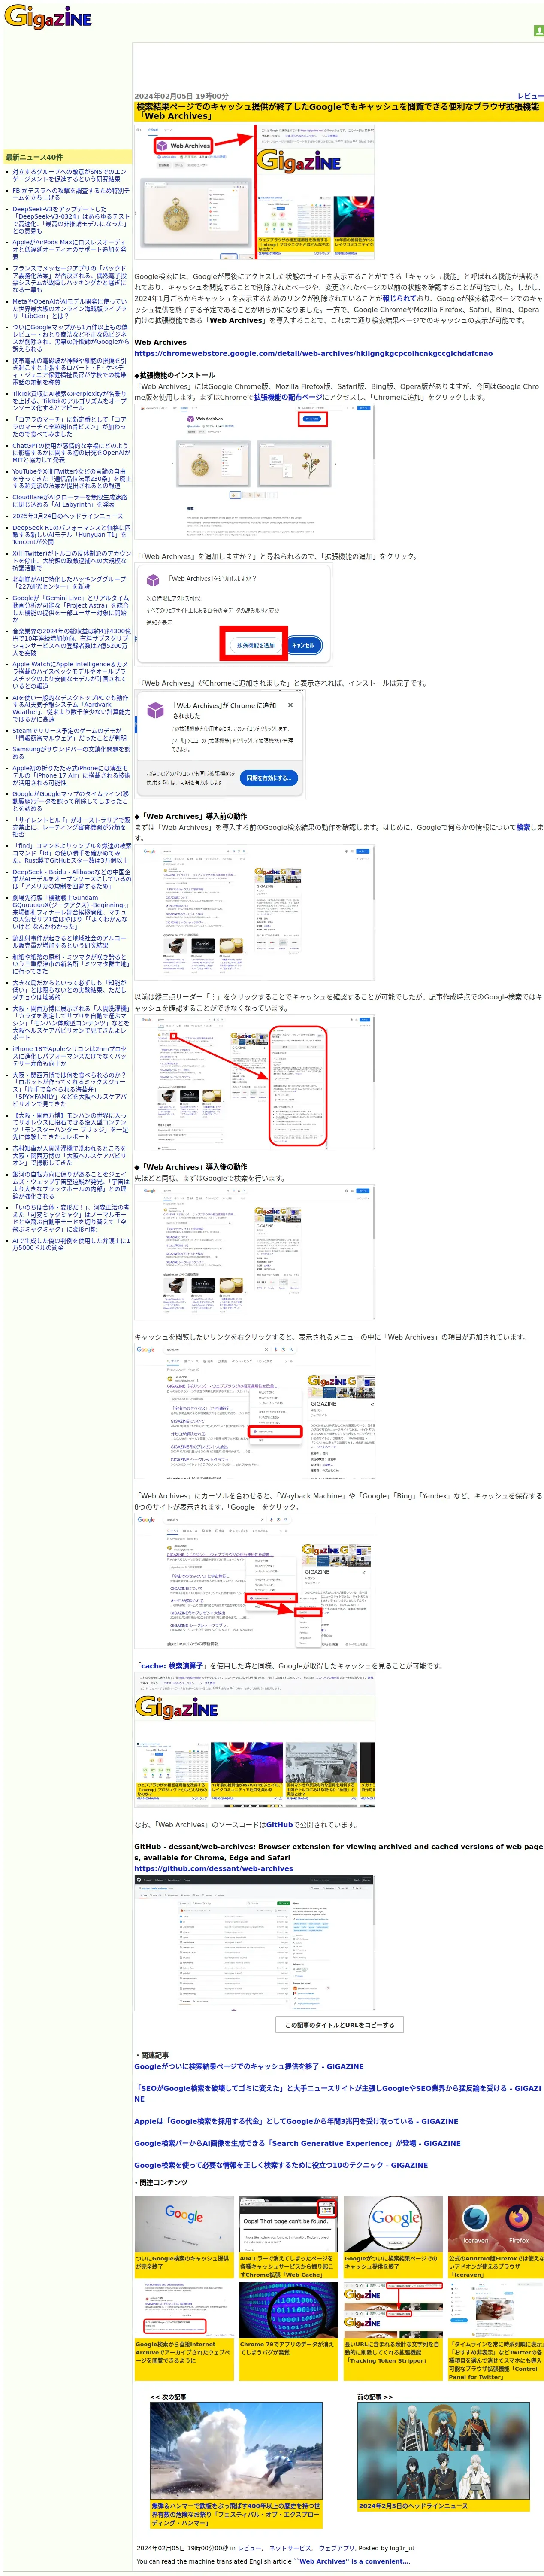This screenshot has height=2576, width=544.
Task: Open the cache: 検索演算子 link
Action: 171,1666
